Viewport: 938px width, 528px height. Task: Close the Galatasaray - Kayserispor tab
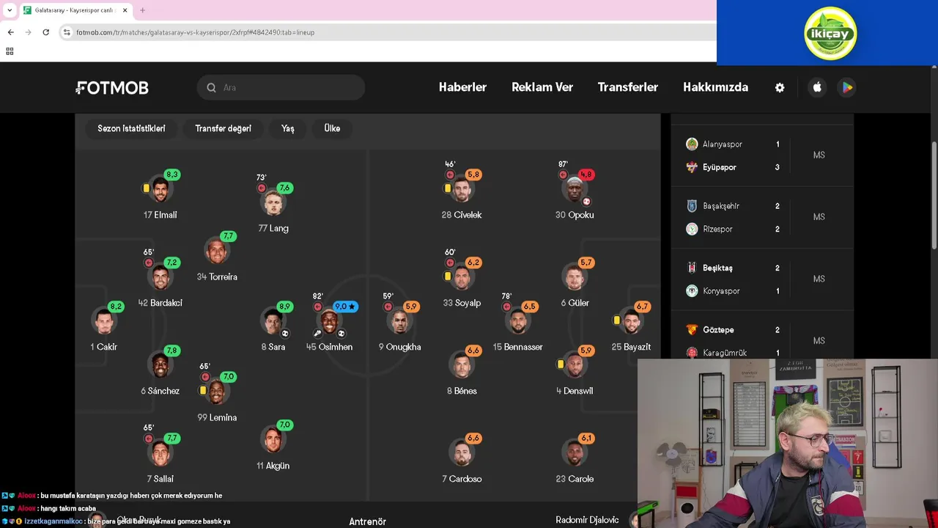click(125, 10)
